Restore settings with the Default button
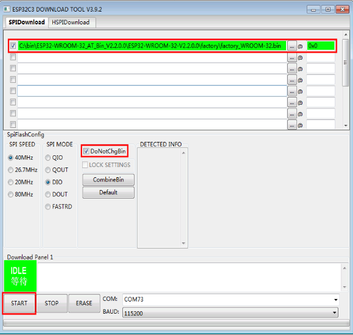The width and height of the screenshot is (353, 335). [108, 192]
